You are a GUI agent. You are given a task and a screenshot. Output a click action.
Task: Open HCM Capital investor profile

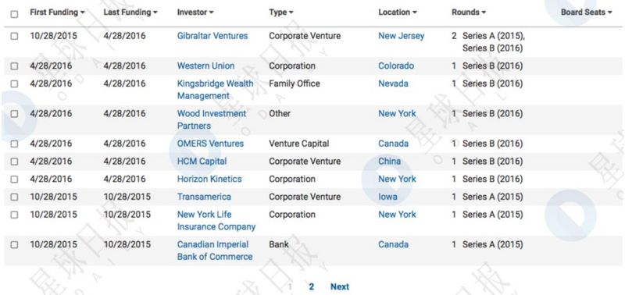(202, 162)
